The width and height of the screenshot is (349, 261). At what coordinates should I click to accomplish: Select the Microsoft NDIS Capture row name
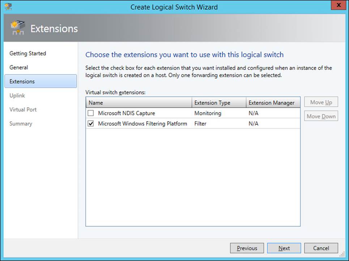point(127,113)
